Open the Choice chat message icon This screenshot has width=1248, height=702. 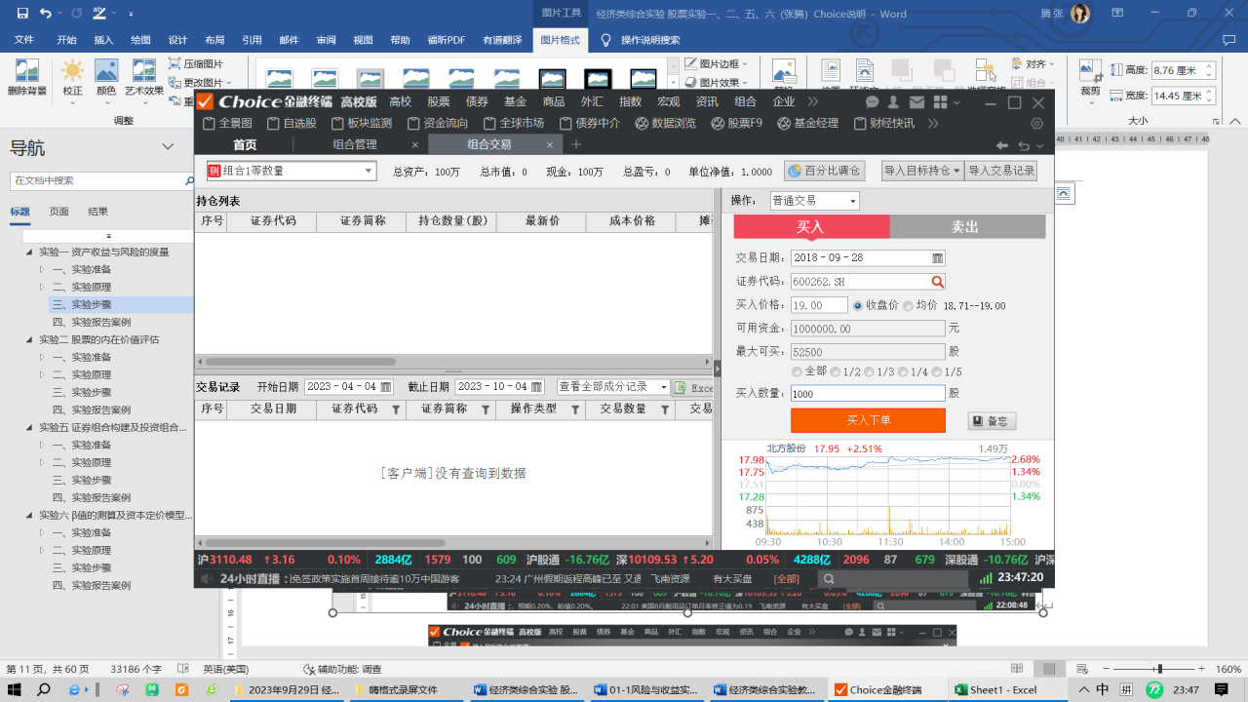[872, 101]
